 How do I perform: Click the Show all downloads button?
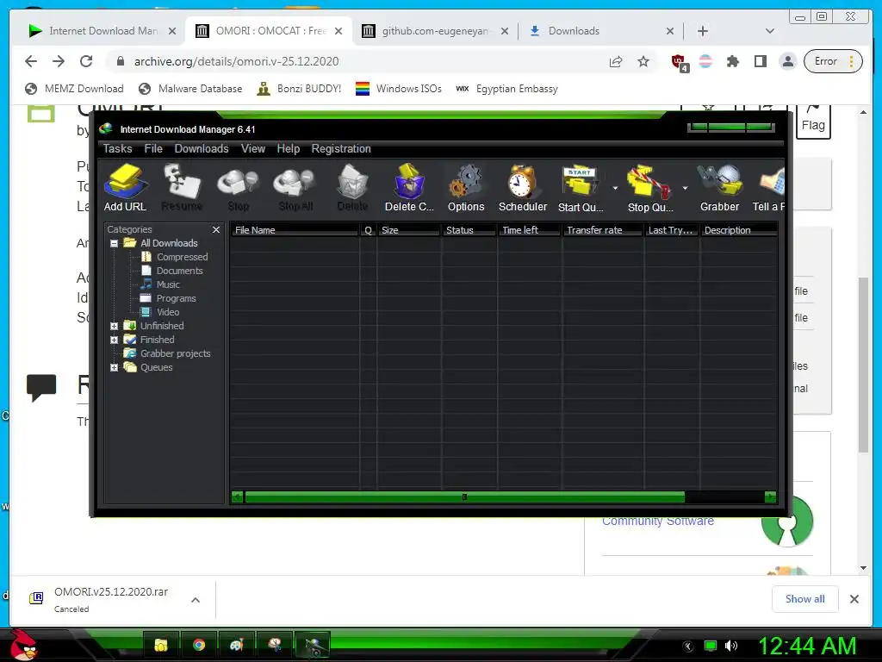tap(805, 599)
